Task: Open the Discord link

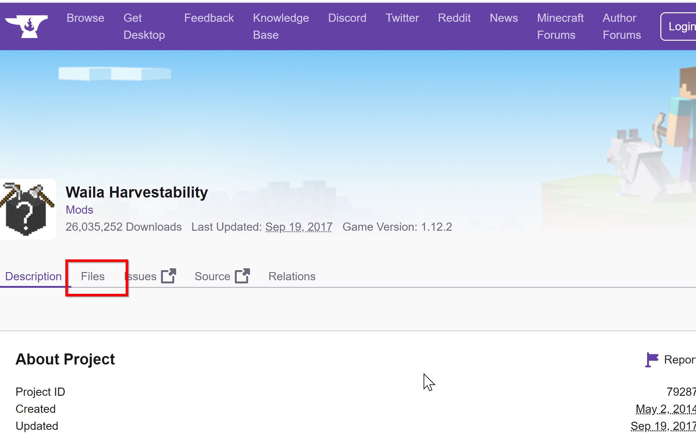Action: 347,18
